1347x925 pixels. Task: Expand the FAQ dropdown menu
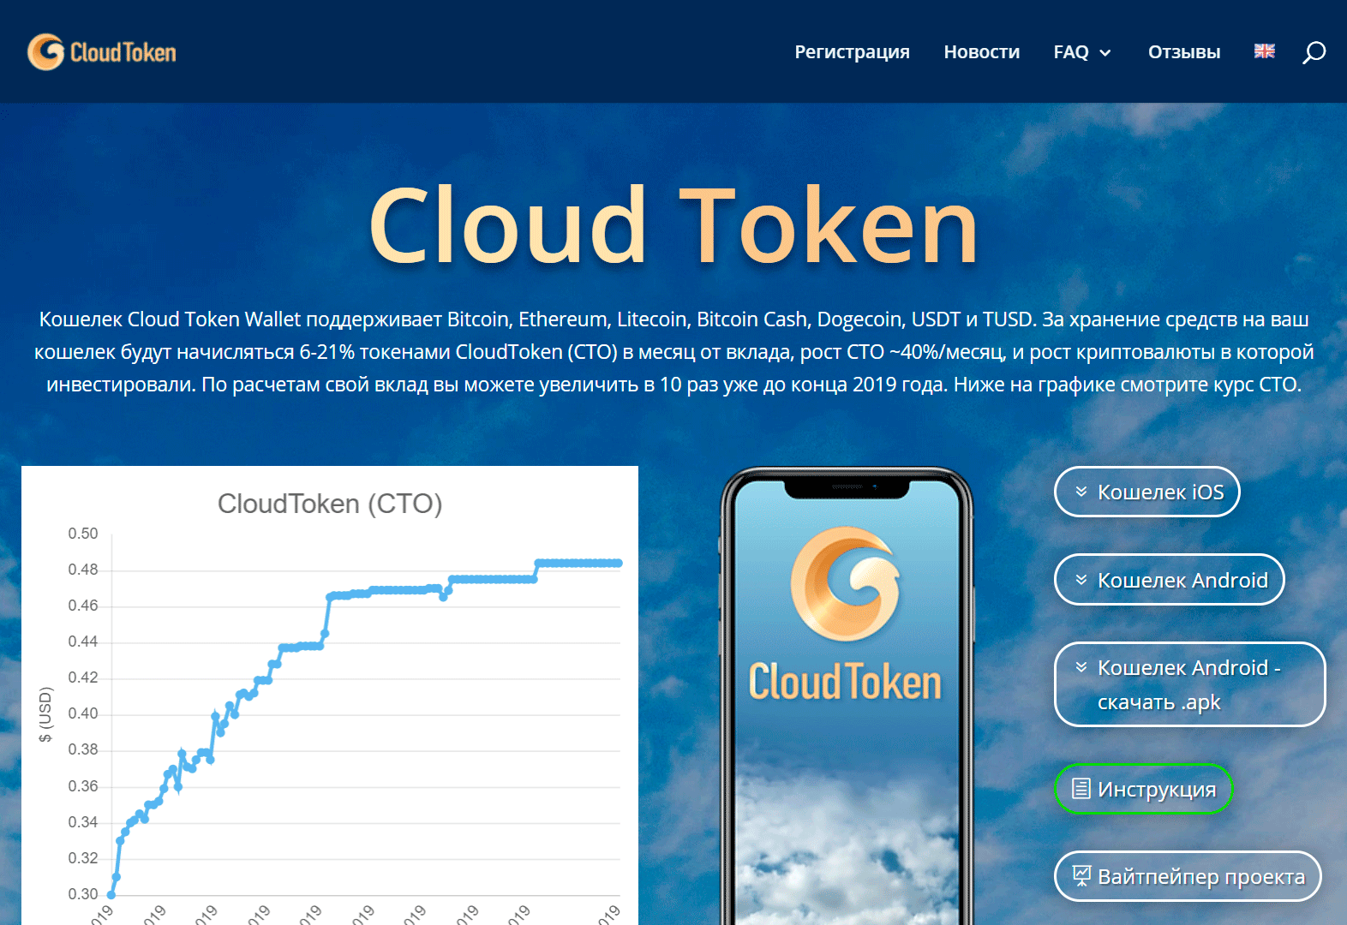coord(1082,52)
